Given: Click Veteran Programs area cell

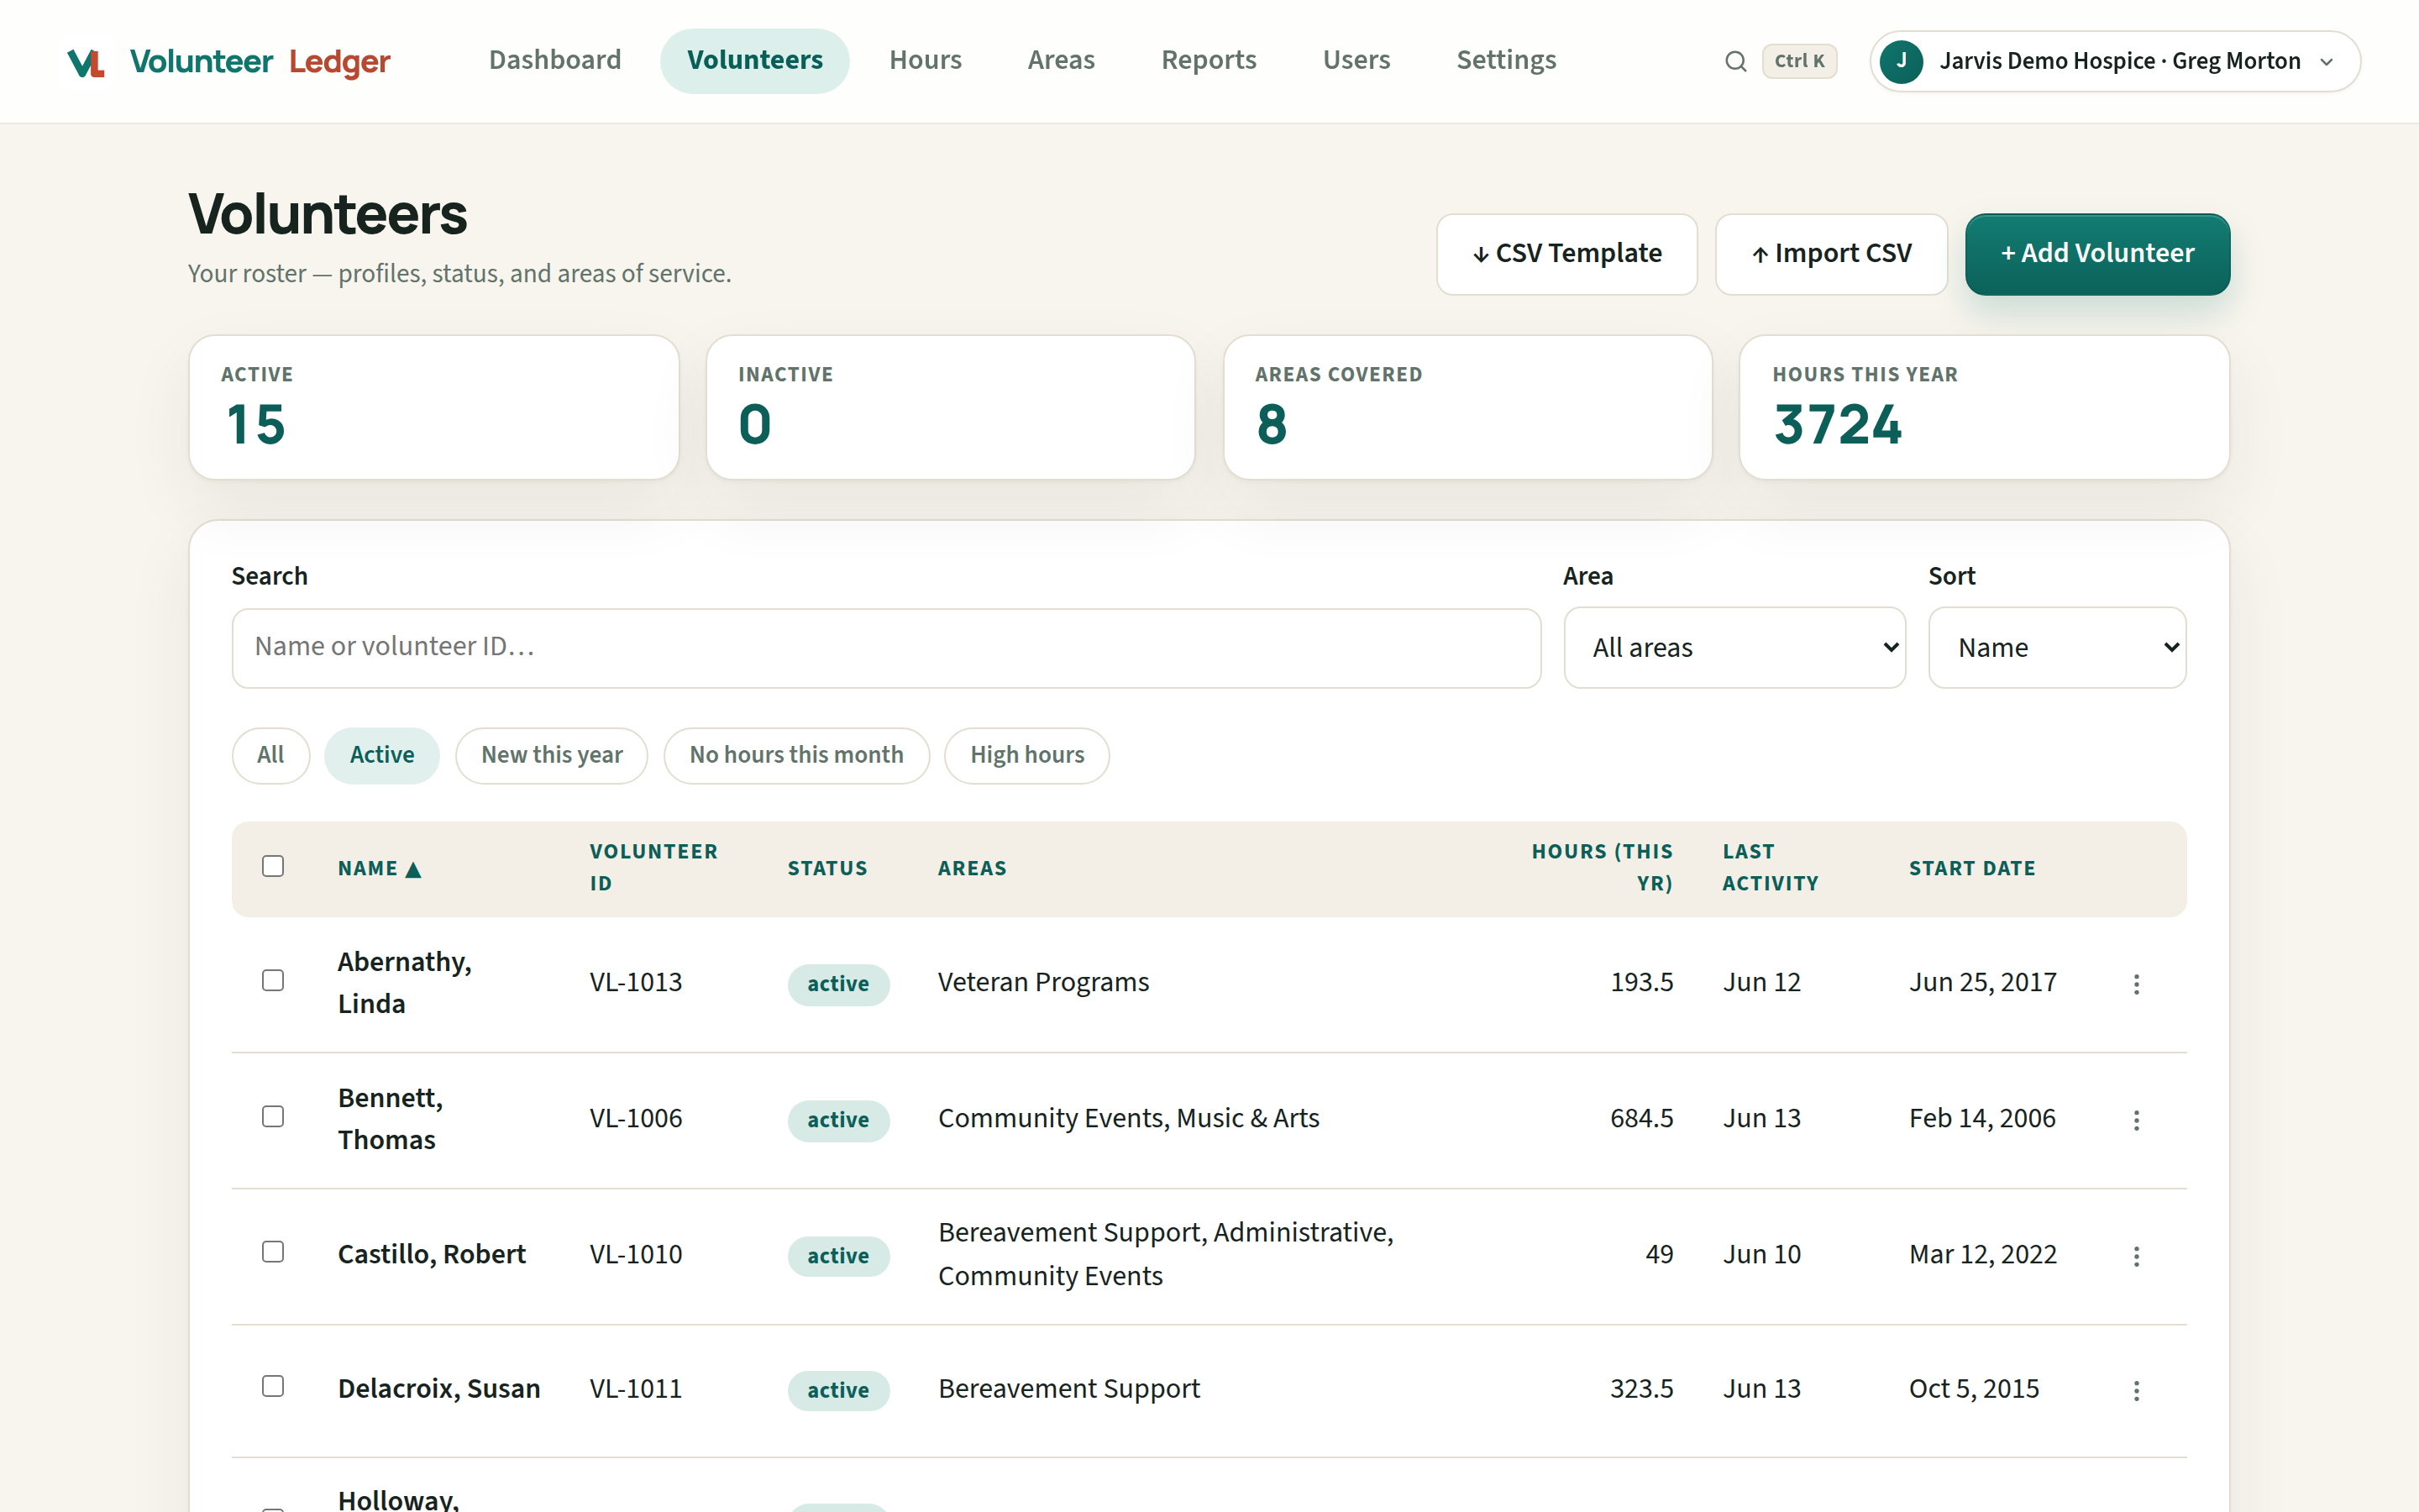Looking at the screenshot, I should pyautogui.click(x=1043, y=982).
